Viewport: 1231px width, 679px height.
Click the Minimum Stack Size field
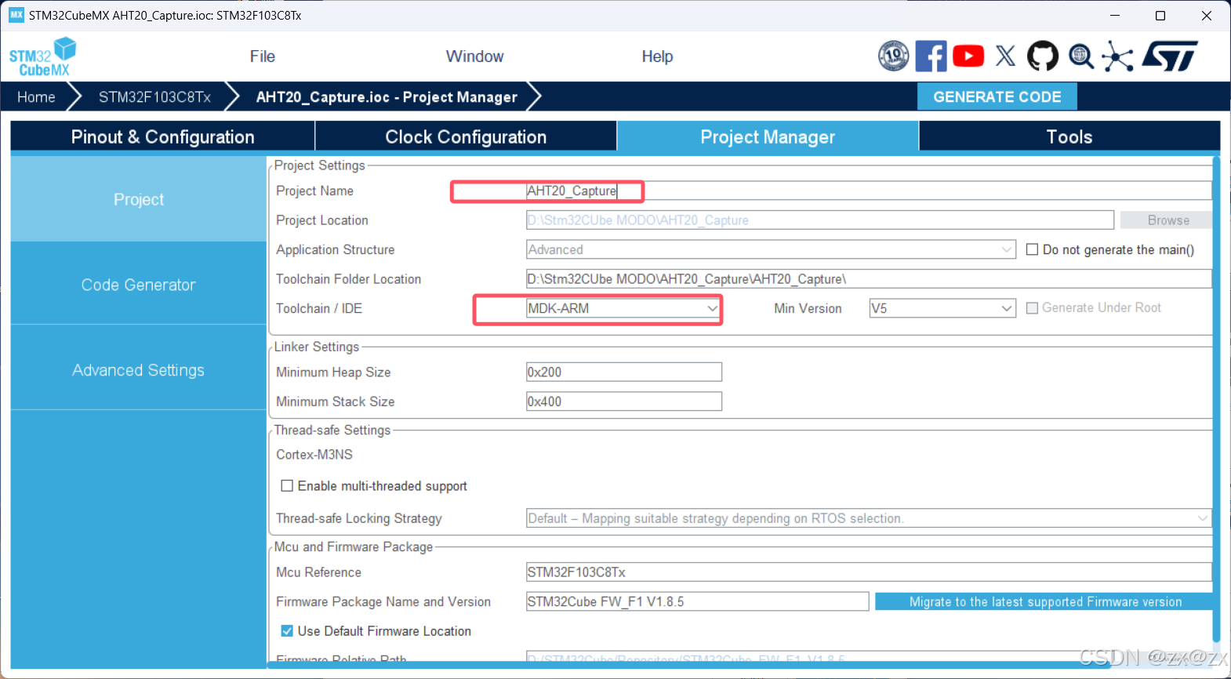coord(624,401)
